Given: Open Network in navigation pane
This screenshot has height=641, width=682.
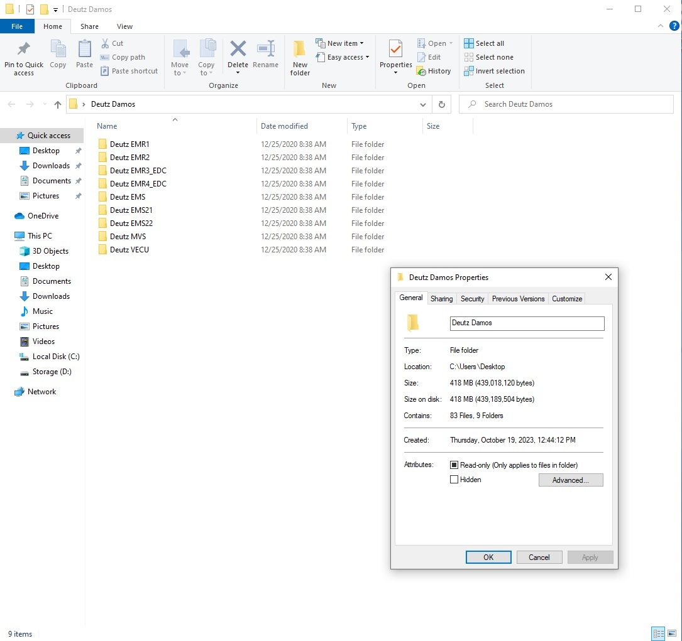Looking at the screenshot, I should tap(41, 392).
